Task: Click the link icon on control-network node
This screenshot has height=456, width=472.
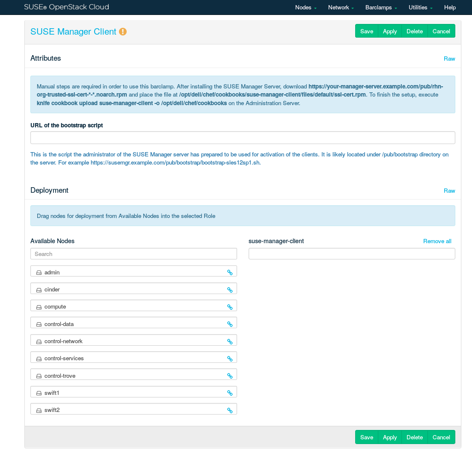Action: click(x=230, y=341)
